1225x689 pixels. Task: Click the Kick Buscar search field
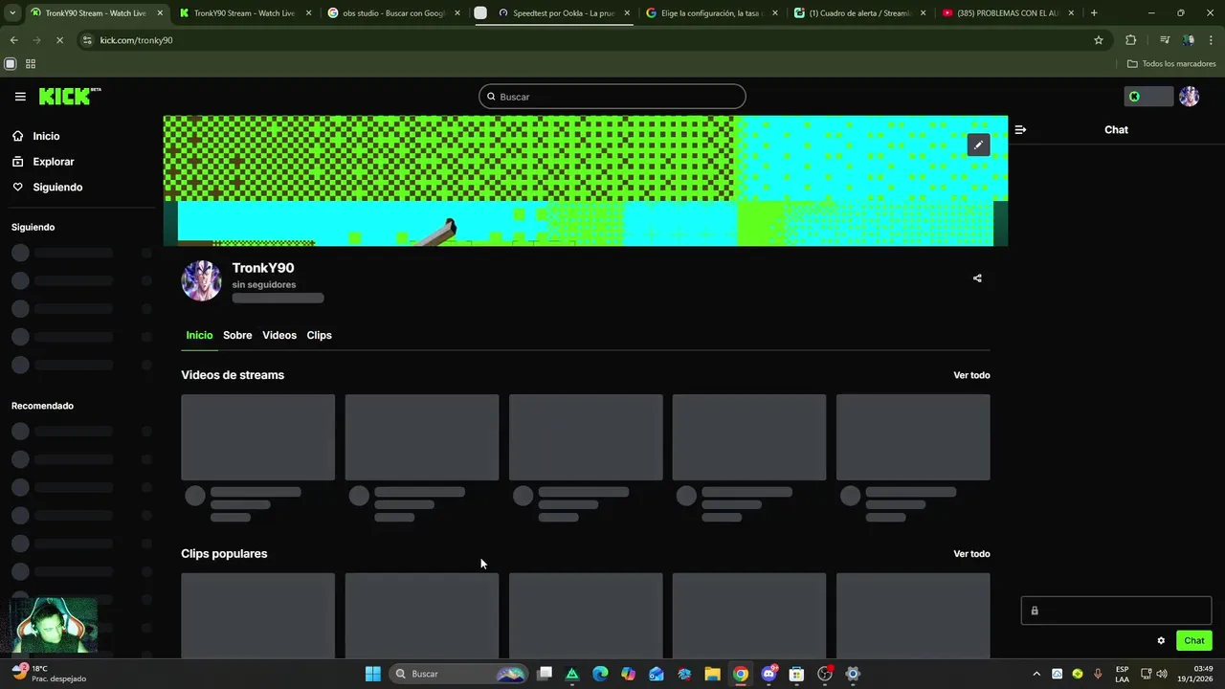(x=612, y=97)
